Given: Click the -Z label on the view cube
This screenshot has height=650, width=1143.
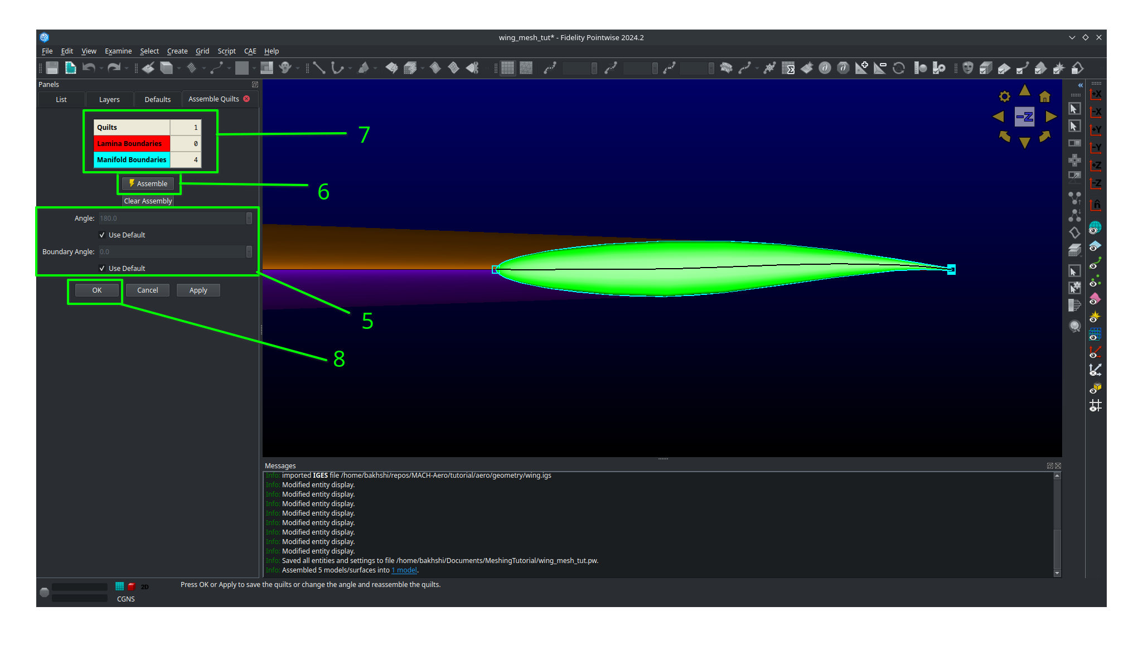Looking at the screenshot, I should (x=1024, y=117).
